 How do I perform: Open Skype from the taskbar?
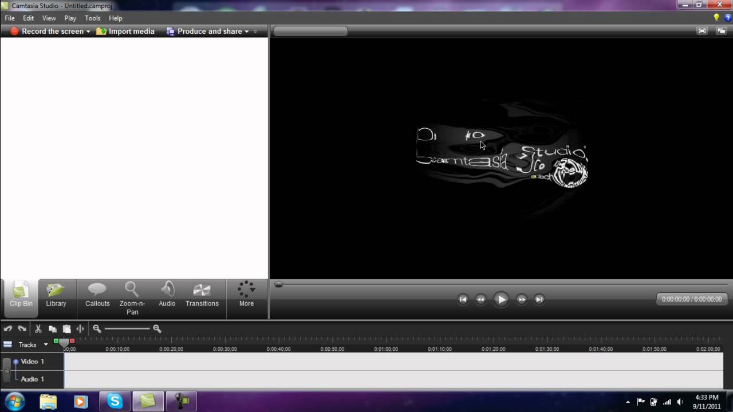point(115,402)
